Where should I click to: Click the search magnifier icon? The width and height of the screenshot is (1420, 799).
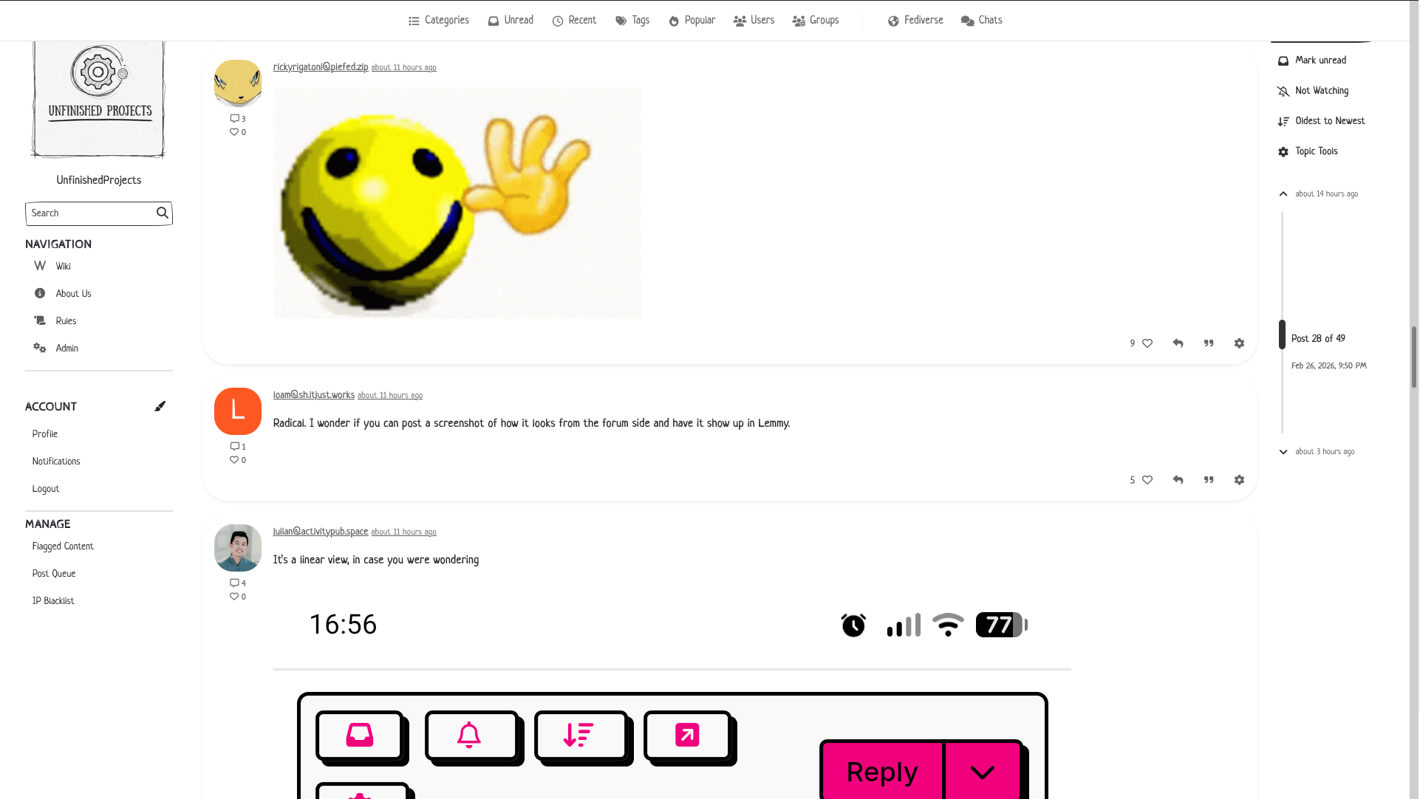tap(163, 213)
